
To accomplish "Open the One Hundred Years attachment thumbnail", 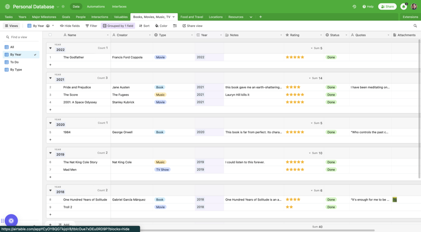I will tap(395, 200).
